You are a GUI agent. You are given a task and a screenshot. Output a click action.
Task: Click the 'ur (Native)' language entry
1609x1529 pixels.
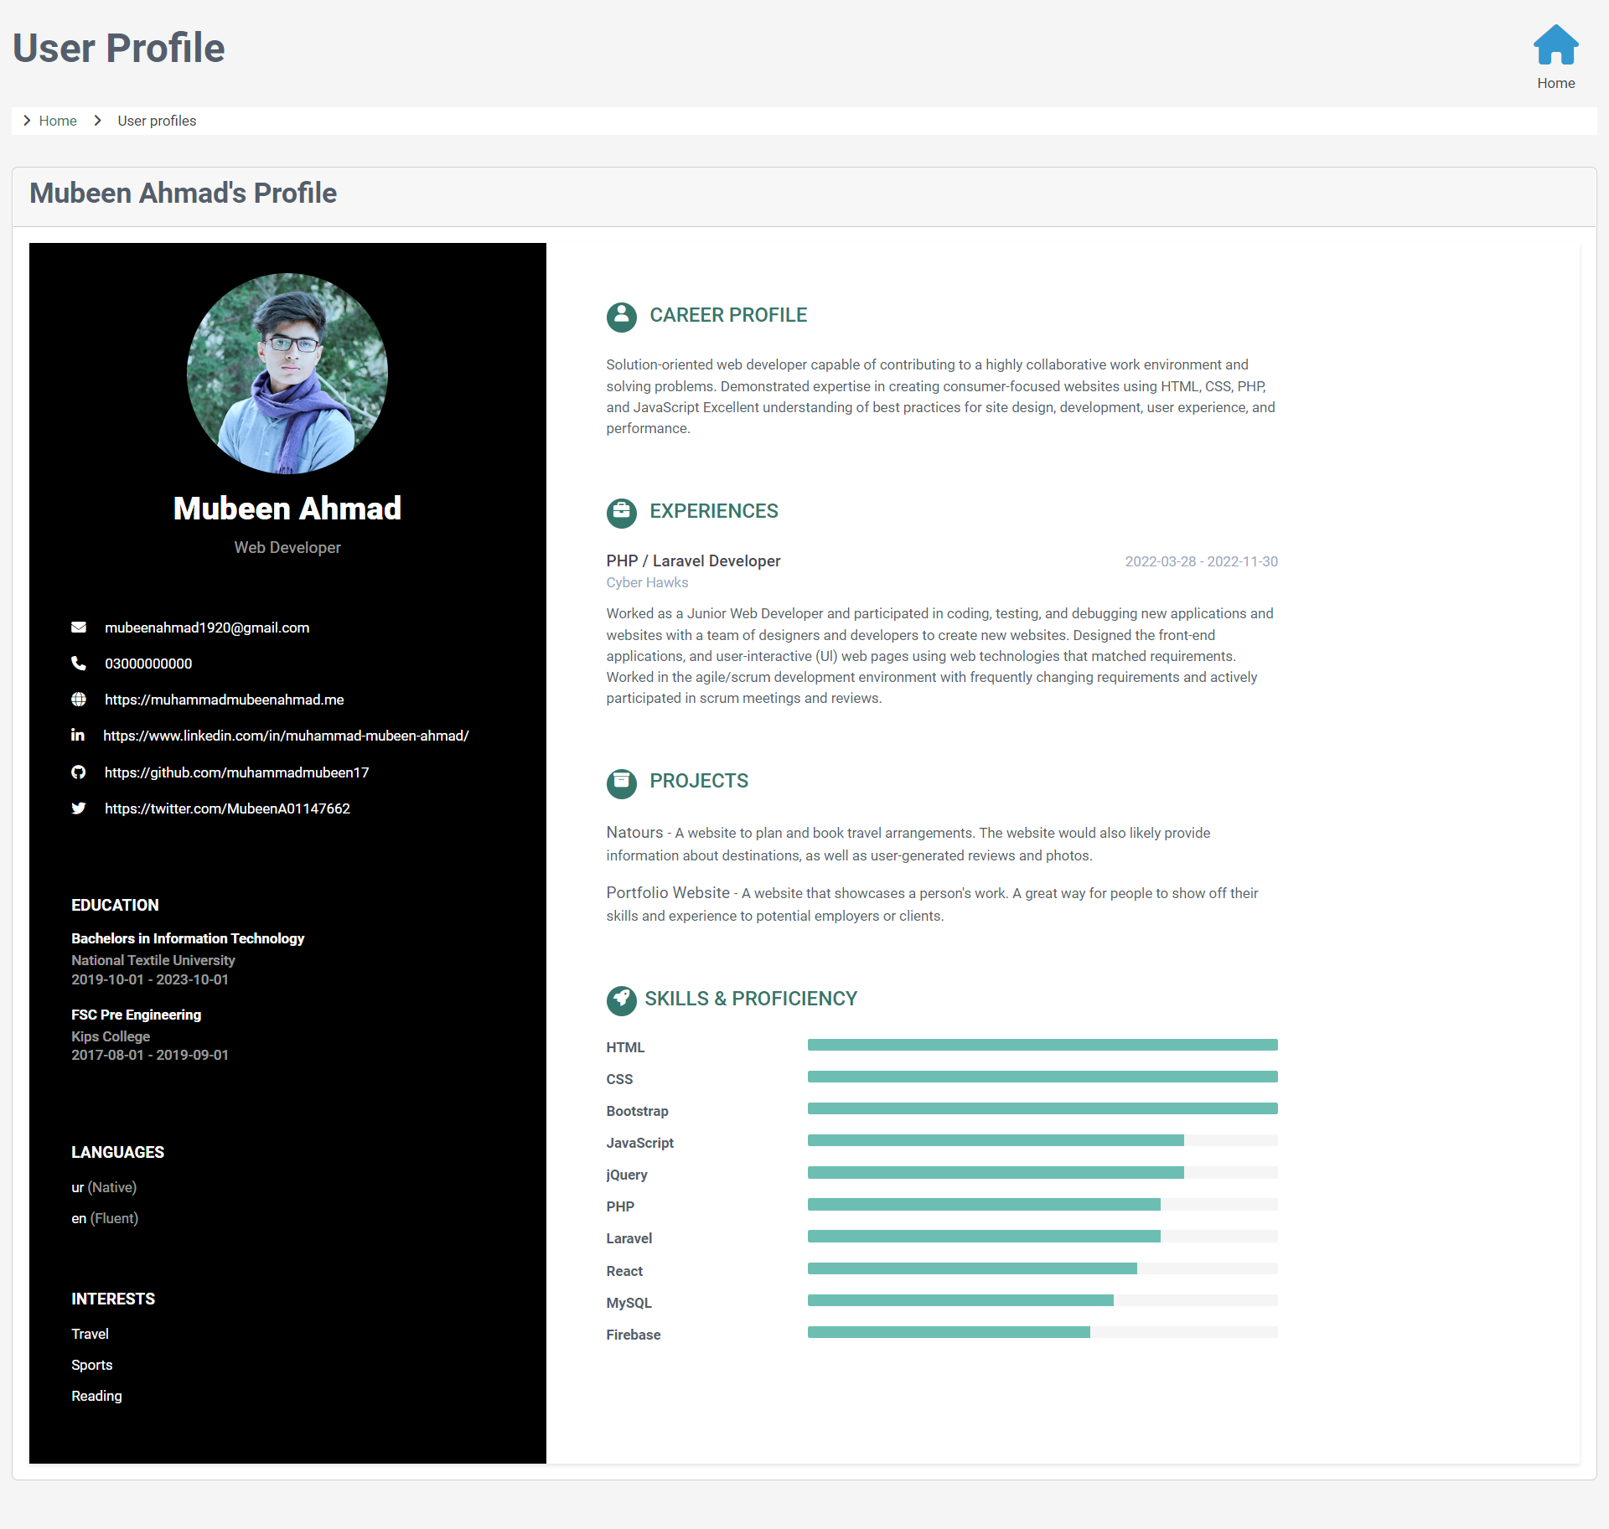point(104,1187)
